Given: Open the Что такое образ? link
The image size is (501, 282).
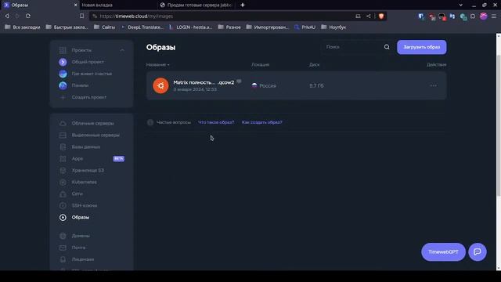Looking at the screenshot, I should pyautogui.click(x=216, y=122).
